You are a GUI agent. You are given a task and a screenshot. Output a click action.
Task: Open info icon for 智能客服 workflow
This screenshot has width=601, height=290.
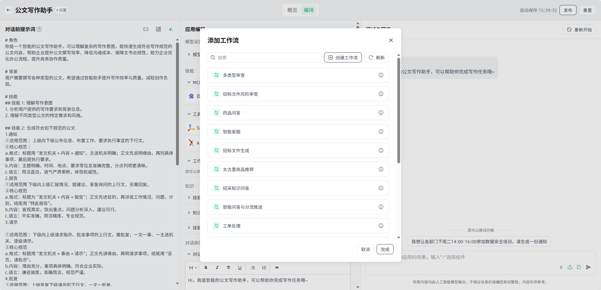click(381, 132)
